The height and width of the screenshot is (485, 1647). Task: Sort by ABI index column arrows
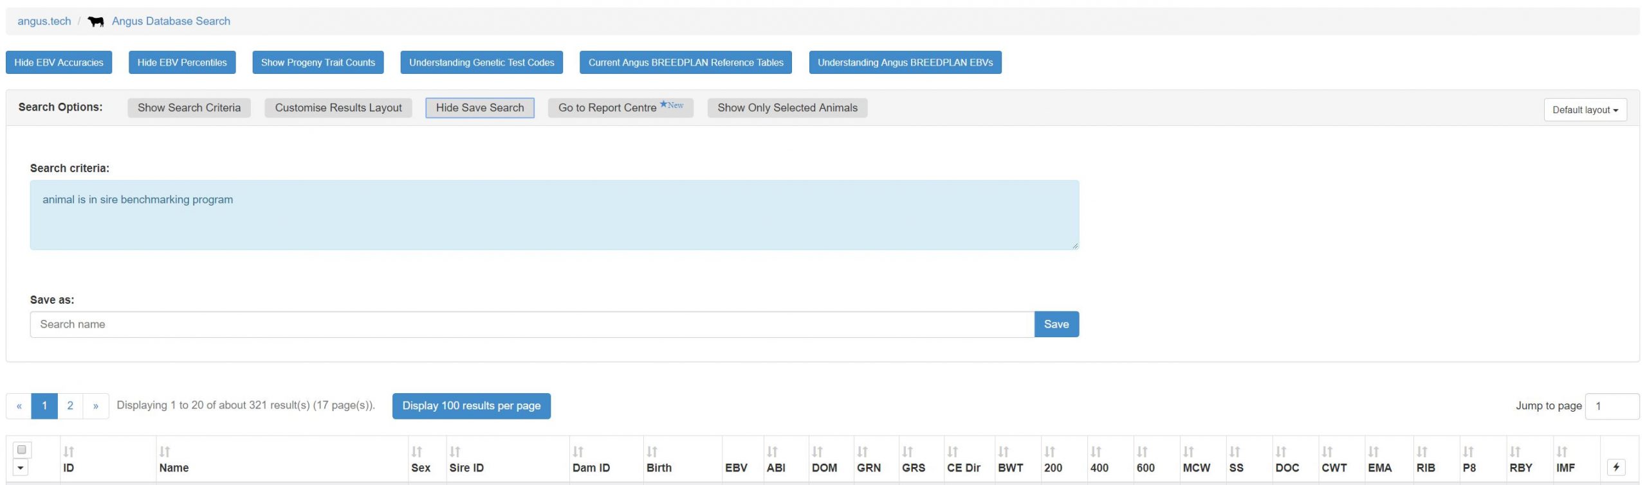tap(772, 452)
